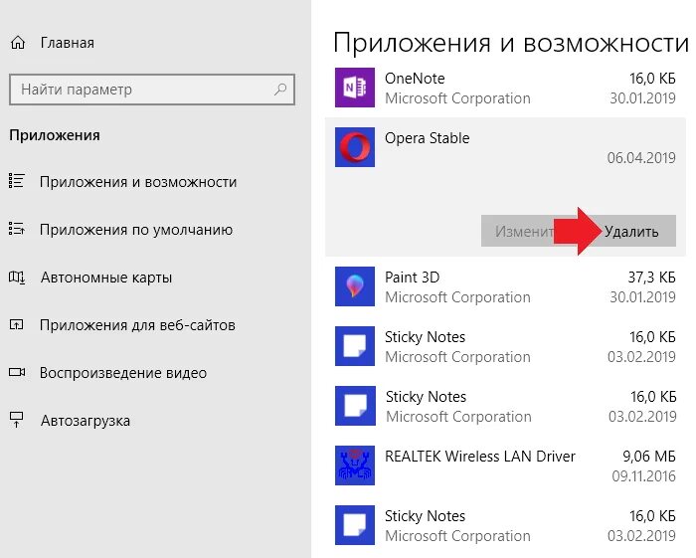Click the 'Paint 3D' app name
The image size is (696, 558).
[412, 278]
